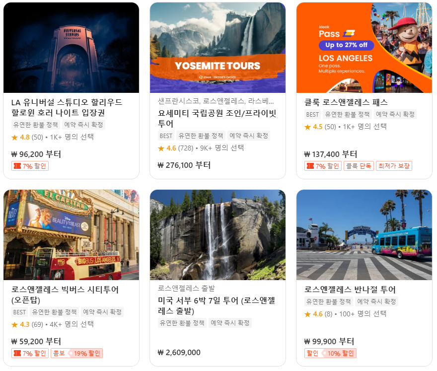Open the Big Bus Los Angeles photo
Screen dimensions: 437x371
point(71,235)
